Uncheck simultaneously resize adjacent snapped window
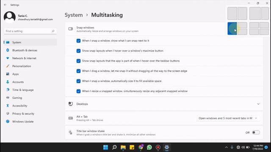The width and height of the screenshot is (271, 152). (x=78, y=91)
